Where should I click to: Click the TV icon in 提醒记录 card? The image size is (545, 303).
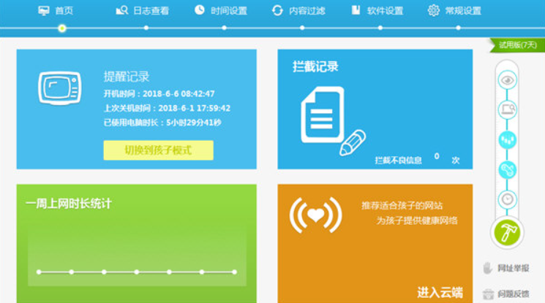[60, 88]
